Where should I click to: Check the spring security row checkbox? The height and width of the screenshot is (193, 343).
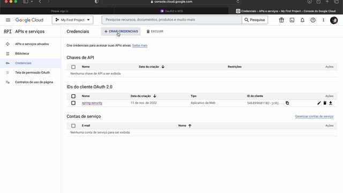tap(73, 103)
